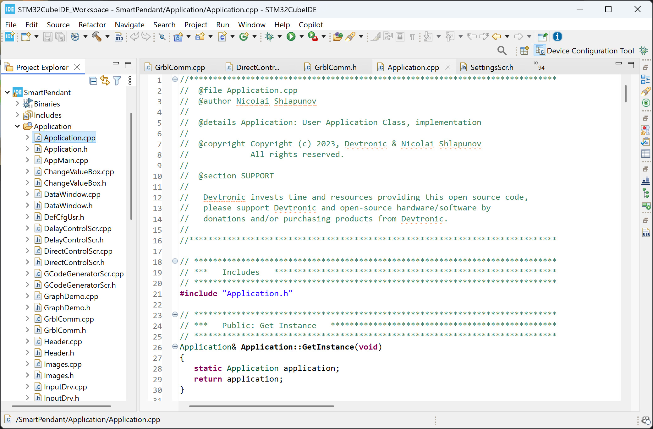This screenshot has width=653, height=429.
Task: Click the New wizard icon
Action: click(26, 37)
